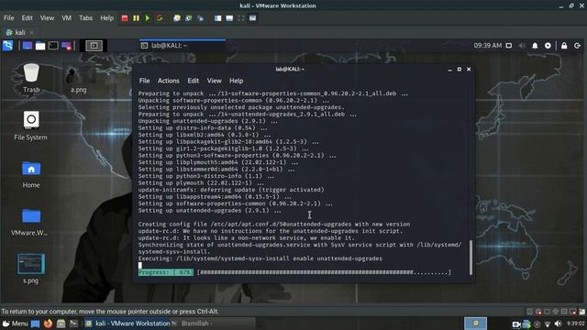
Task: Open host volume tray icon
Action: (x=558, y=324)
